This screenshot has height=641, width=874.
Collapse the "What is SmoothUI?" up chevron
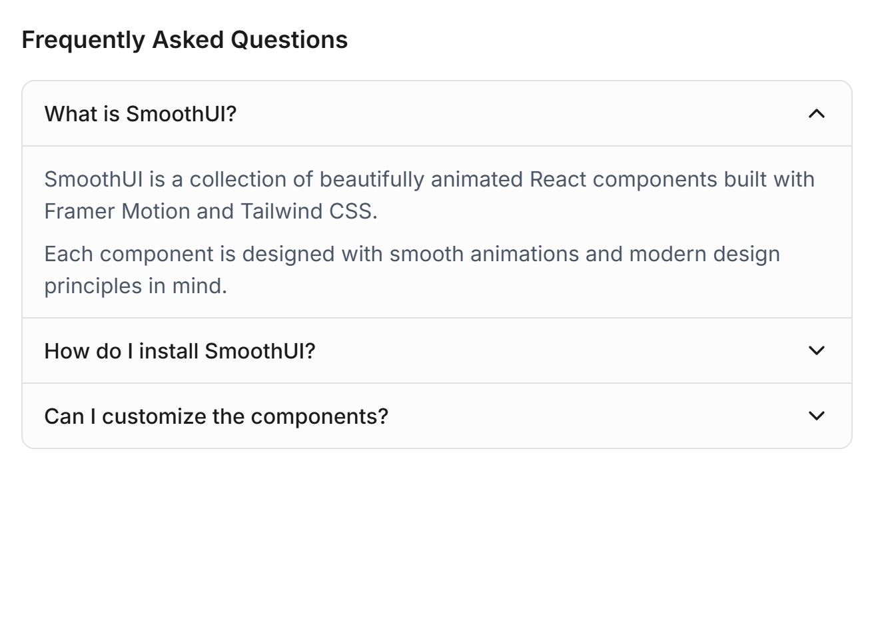(x=816, y=114)
